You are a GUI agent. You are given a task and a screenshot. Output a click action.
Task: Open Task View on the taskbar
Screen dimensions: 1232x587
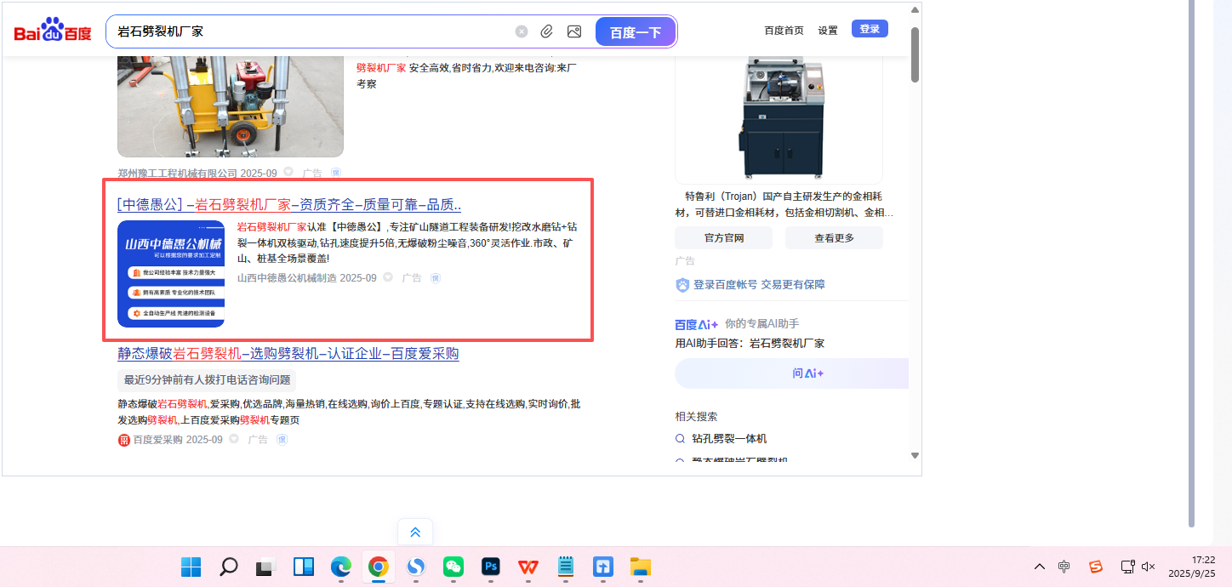[x=266, y=567]
